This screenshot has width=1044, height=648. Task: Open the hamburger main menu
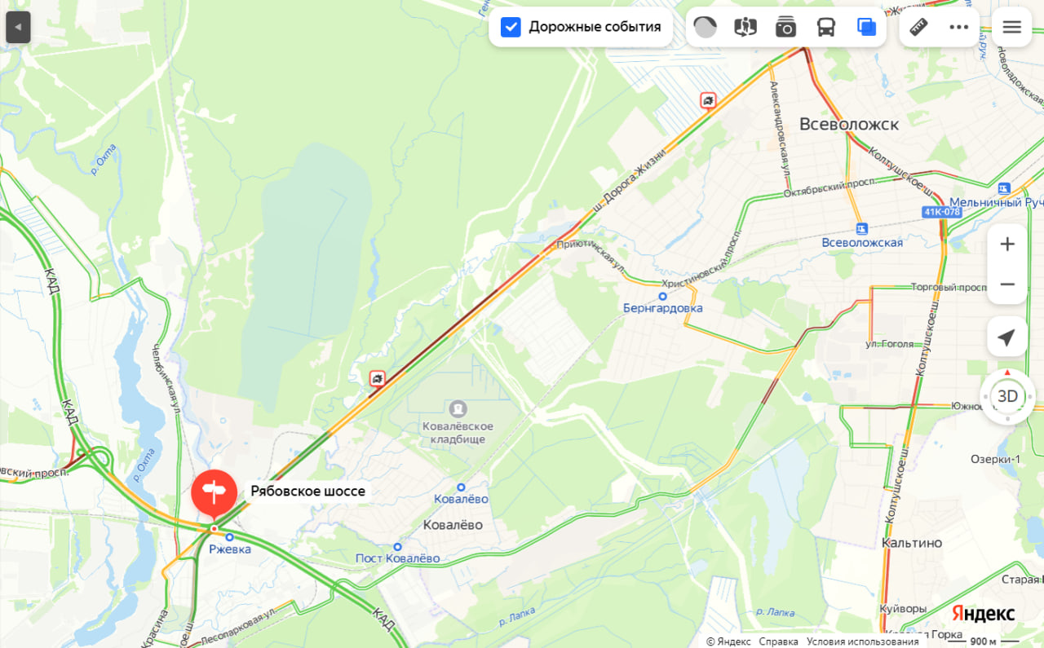coord(1012,27)
